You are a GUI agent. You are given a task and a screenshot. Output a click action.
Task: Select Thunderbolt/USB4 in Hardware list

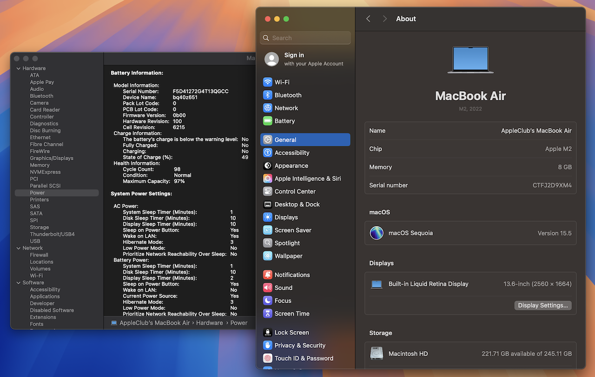[x=52, y=234]
